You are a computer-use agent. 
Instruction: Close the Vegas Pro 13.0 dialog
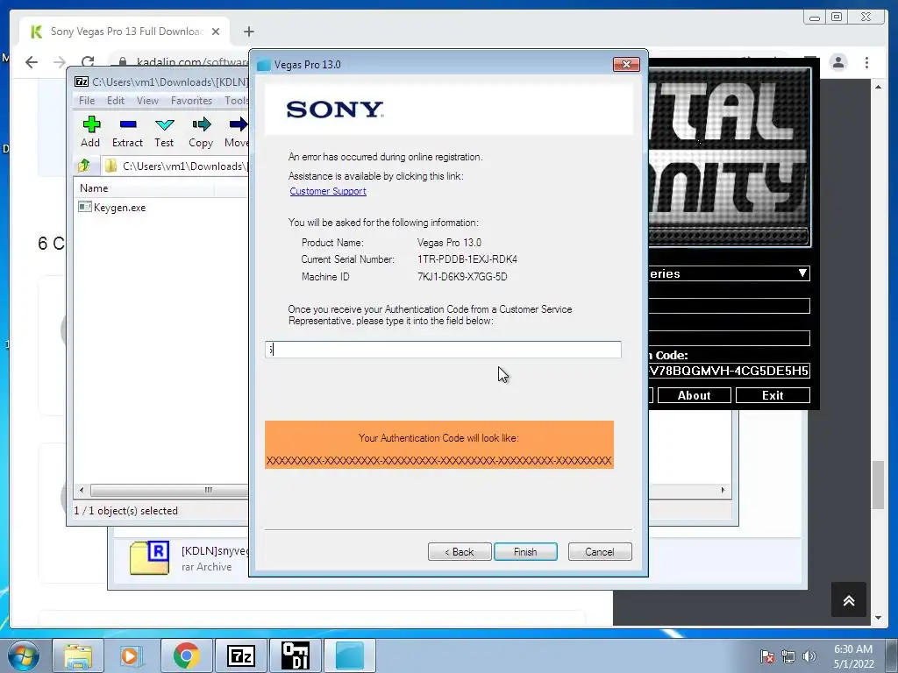point(626,65)
